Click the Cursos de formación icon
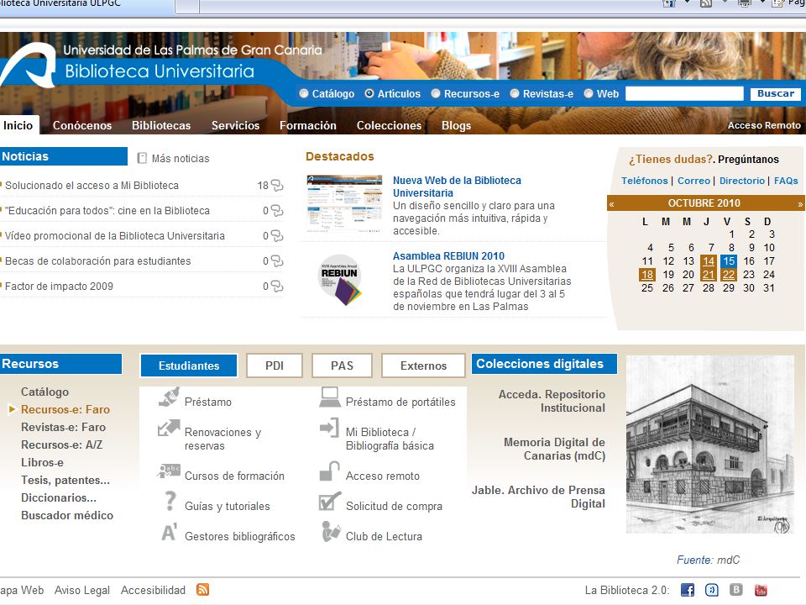The width and height of the screenshot is (806, 605). 169,471
